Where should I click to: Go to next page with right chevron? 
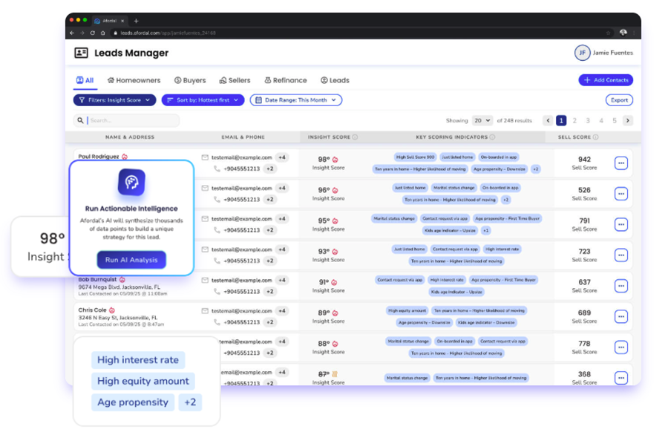point(627,120)
